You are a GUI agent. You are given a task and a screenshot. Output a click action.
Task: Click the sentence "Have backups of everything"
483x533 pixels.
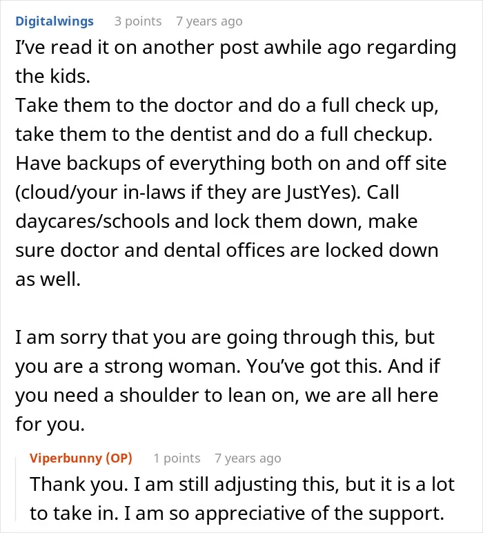click(231, 164)
